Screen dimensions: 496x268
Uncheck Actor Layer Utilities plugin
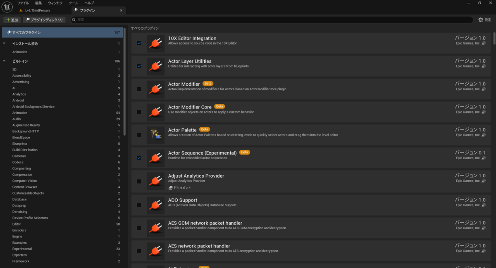(x=139, y=66)
